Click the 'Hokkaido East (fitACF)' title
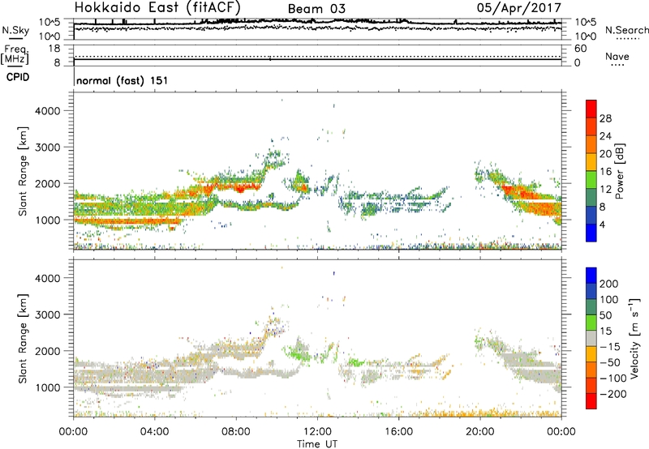The image size is (649, 449). (157, 7)
